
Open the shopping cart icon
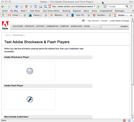[x=83, y=21]
